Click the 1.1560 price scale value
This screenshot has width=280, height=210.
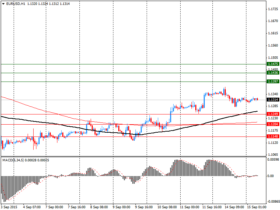[x=273, y=45]
